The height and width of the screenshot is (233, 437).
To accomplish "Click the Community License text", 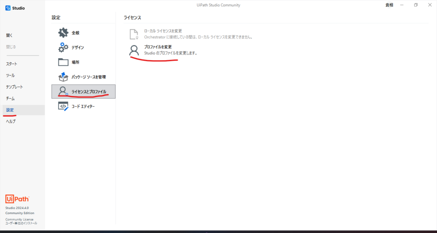I will coord(19,219).
